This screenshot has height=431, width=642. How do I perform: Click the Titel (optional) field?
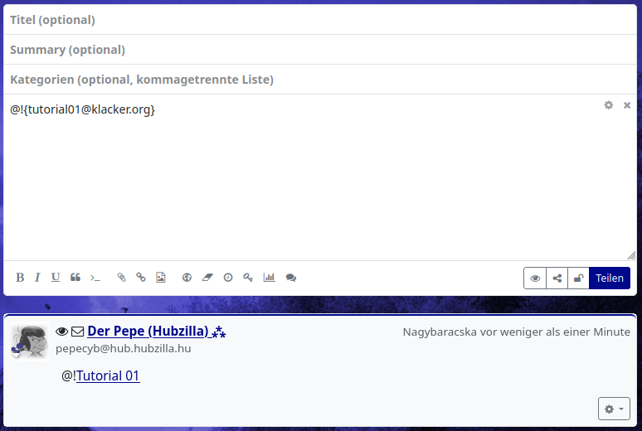tap(320, 20)
